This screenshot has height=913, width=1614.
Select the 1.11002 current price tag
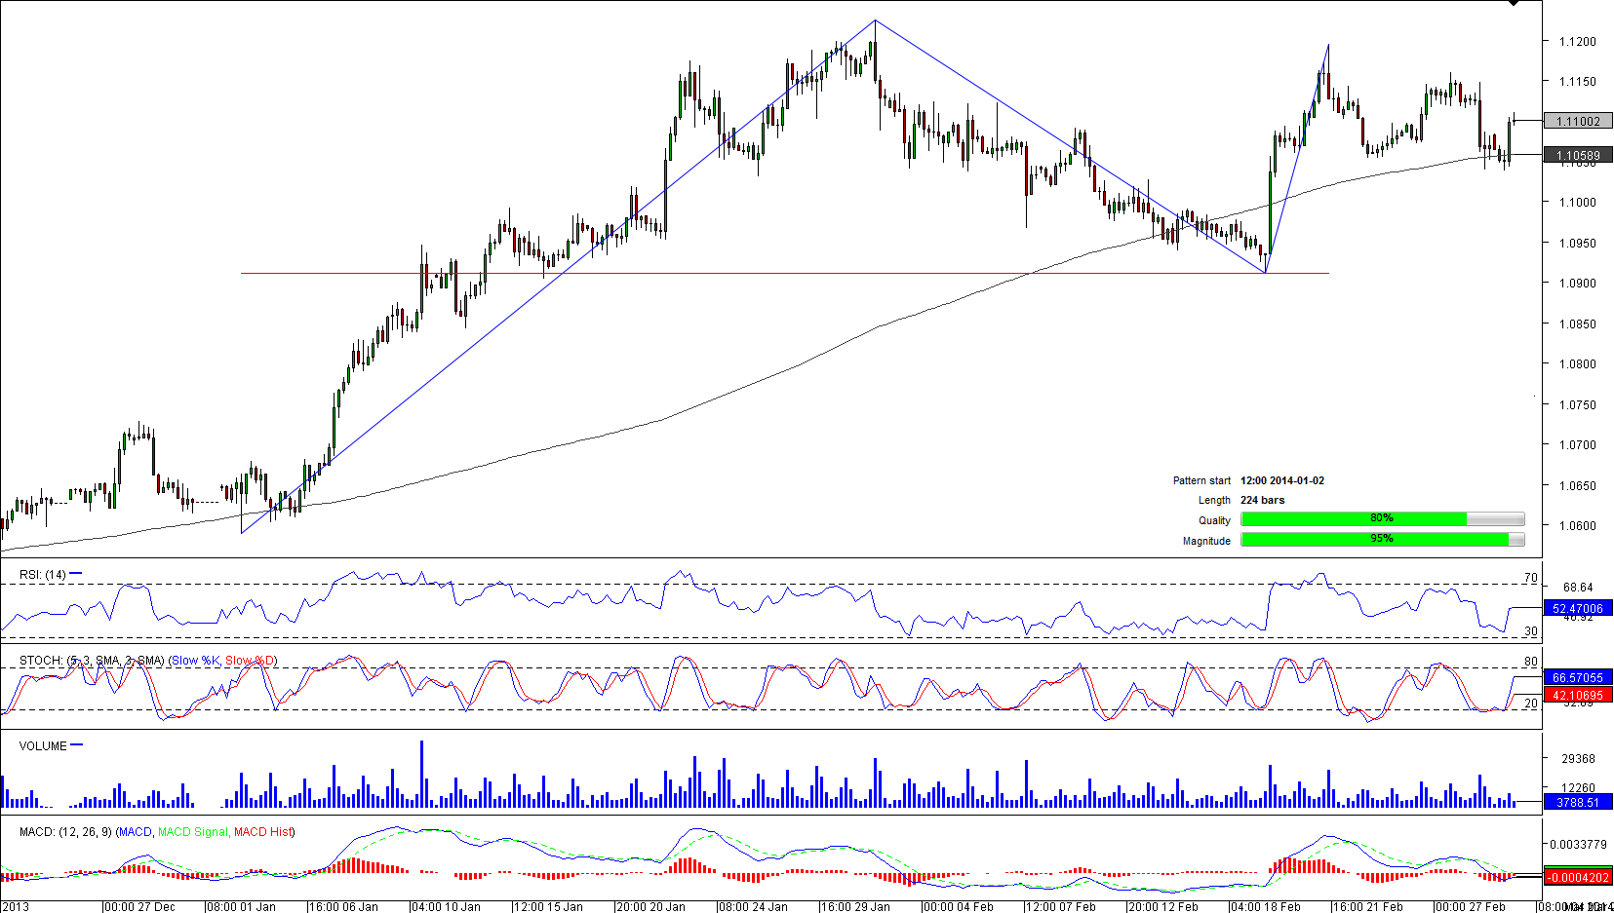1578,122
